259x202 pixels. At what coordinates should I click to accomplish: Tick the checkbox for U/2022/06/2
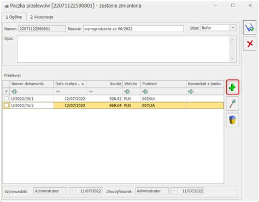tap(7, 105)
